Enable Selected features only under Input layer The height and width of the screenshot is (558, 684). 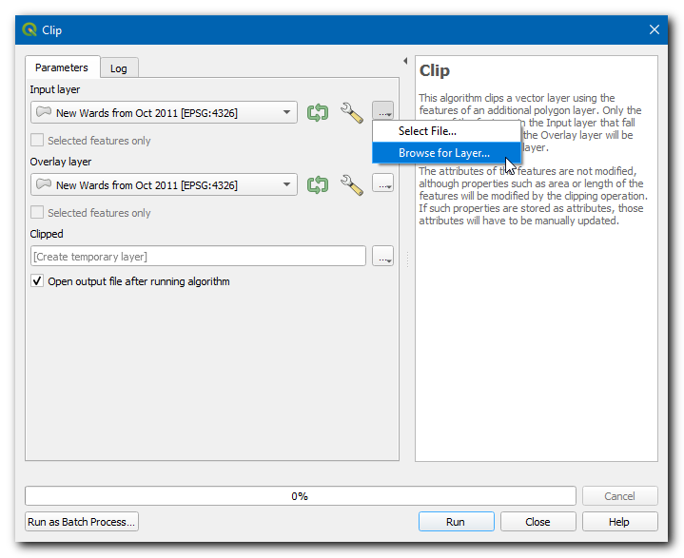(x=37, y=141)
